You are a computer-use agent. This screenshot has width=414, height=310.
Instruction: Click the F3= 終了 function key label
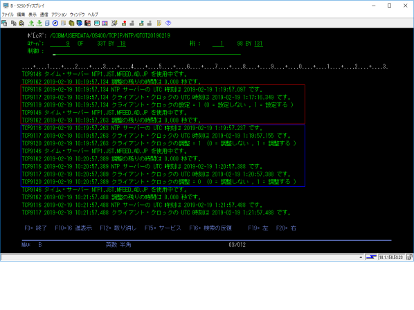pyautogui.click(x=35, y=228)
